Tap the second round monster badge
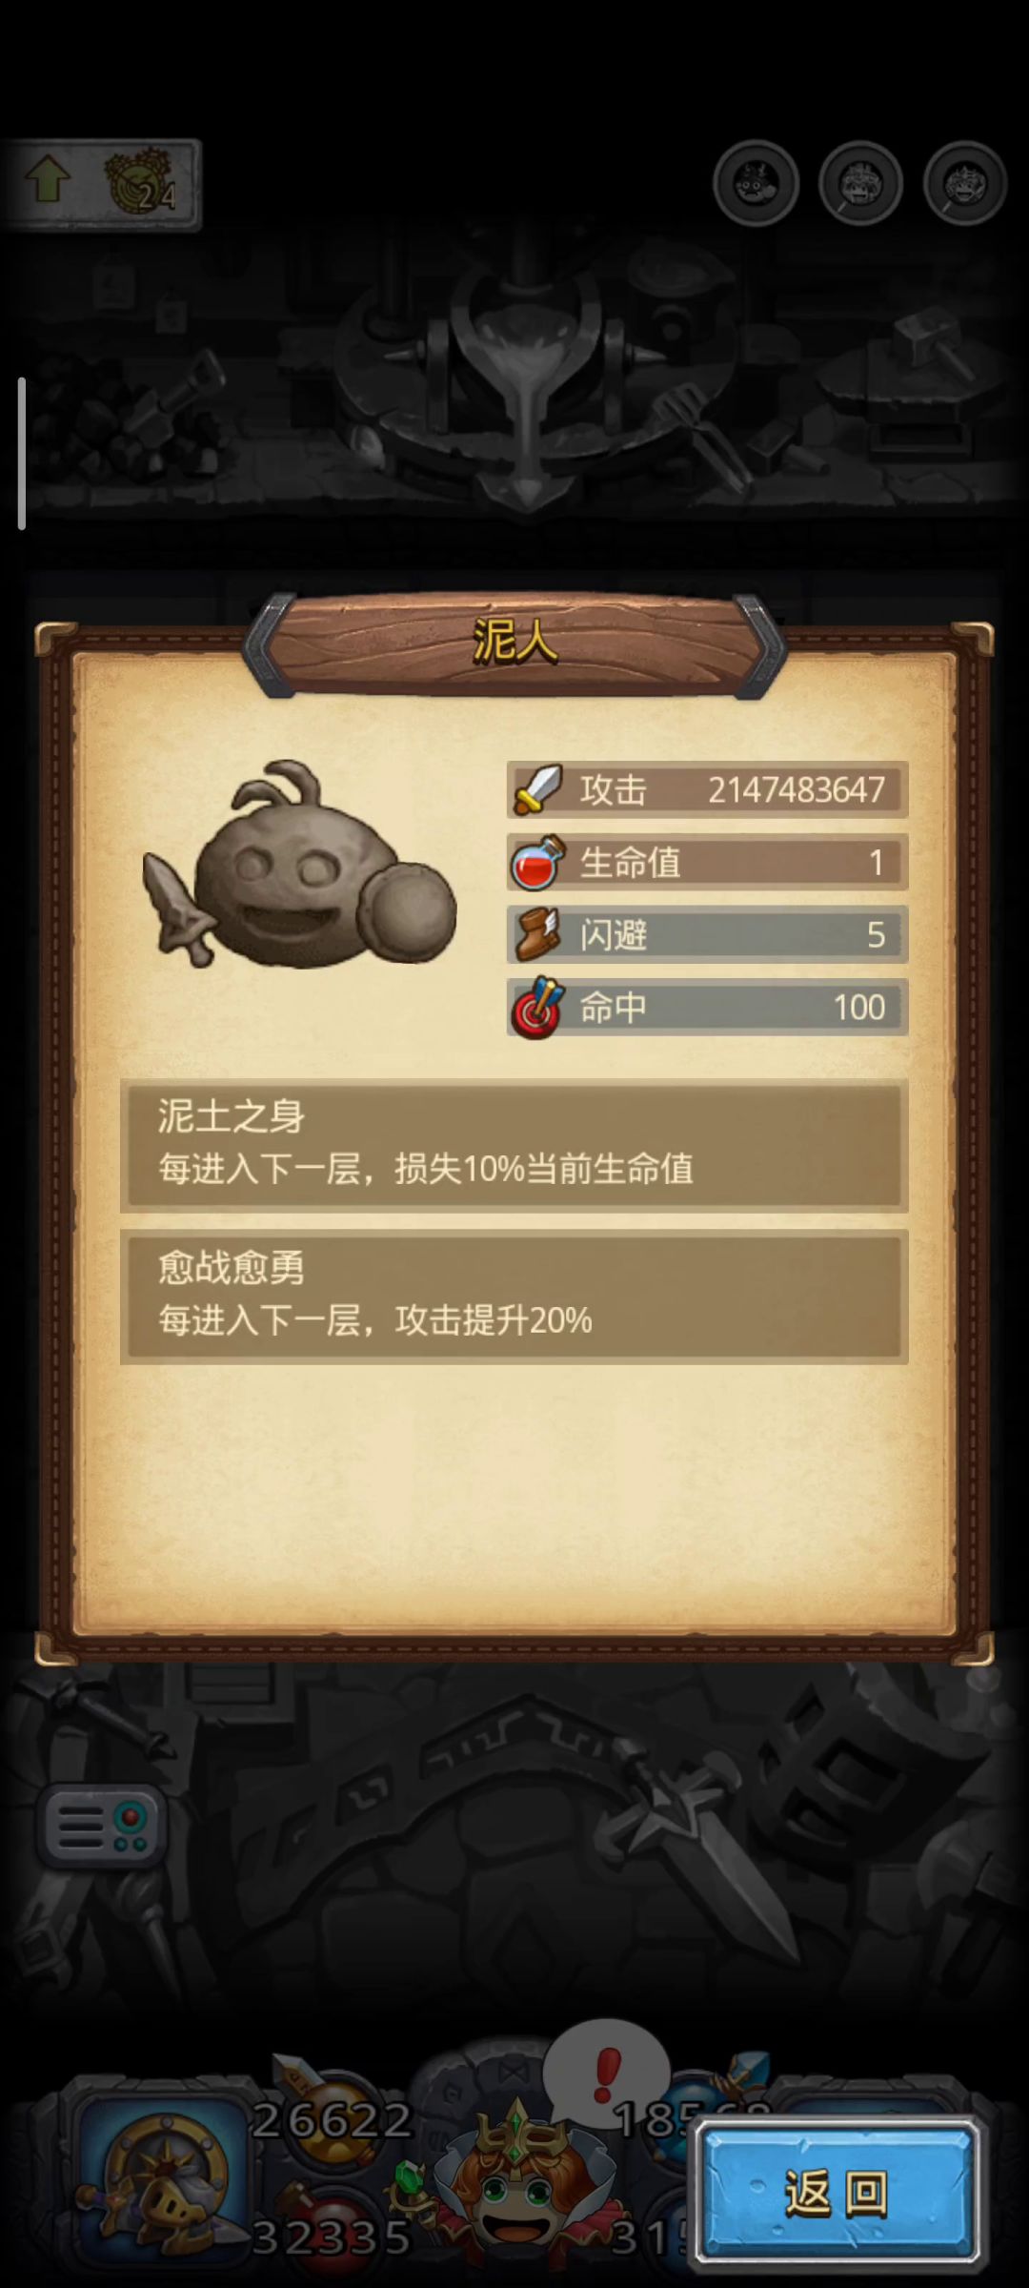 click(860, 183)
